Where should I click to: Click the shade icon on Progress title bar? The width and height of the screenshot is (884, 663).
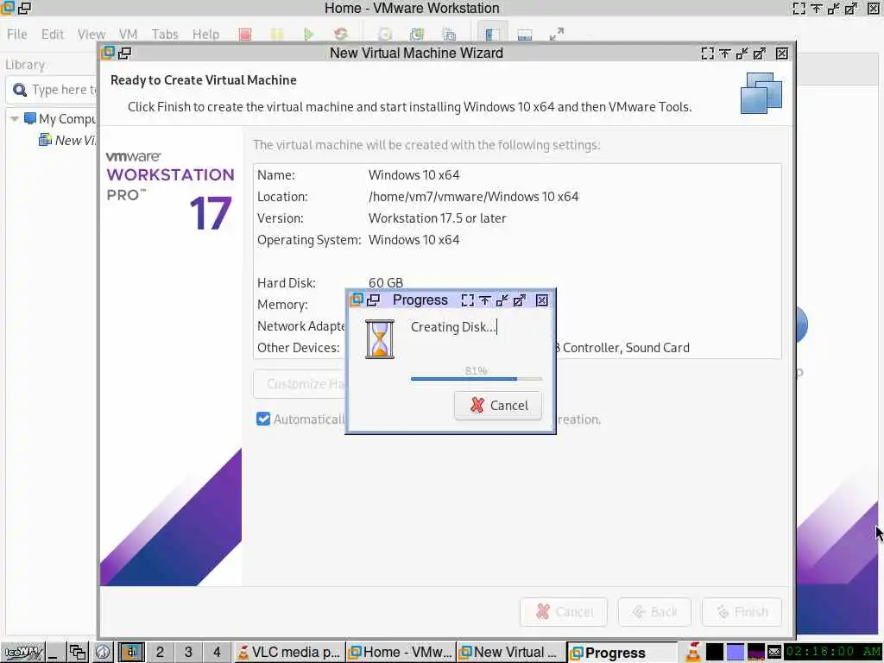484,300
